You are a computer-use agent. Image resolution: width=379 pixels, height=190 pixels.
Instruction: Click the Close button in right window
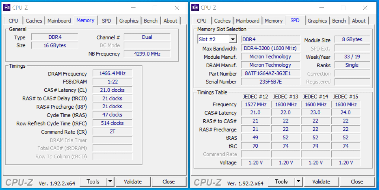[357, 181]
